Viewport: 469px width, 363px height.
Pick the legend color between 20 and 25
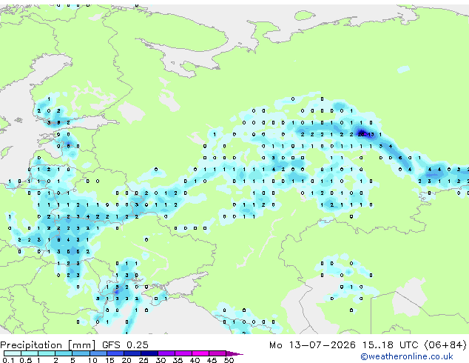tap(132, 353)
